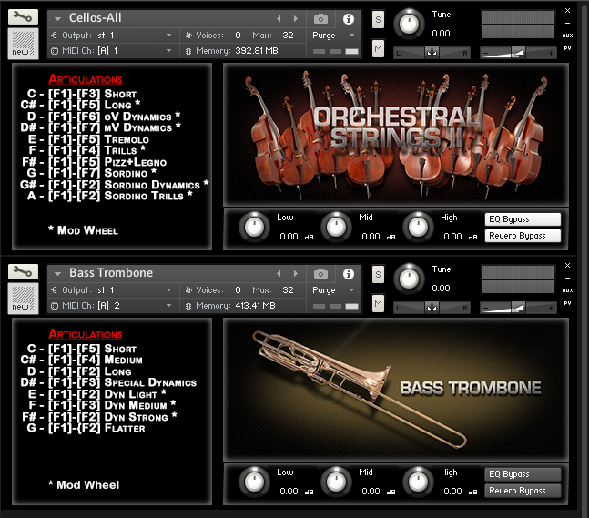Show info panel for Bass Trombone instrument

pos(349,274)
